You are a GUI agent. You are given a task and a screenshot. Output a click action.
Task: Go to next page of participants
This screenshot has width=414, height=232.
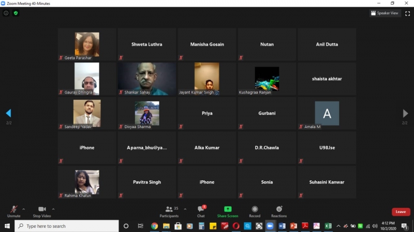[405, 113]
